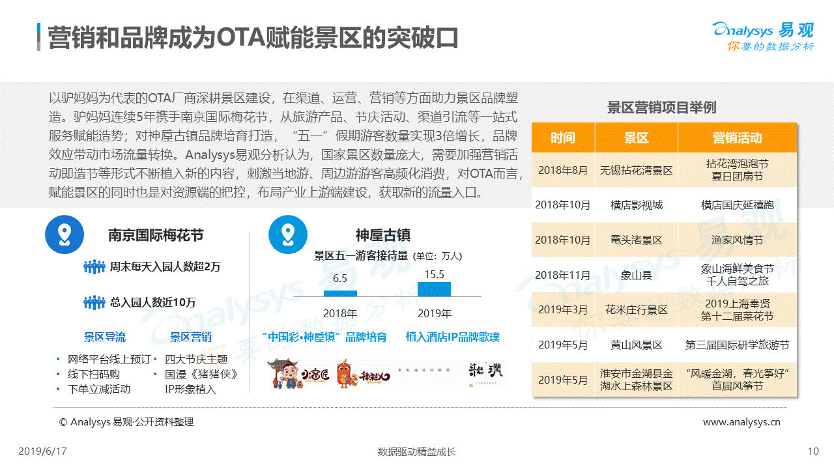
Task: Click the 花米庄行景区 cell
Action: (637, 310)
